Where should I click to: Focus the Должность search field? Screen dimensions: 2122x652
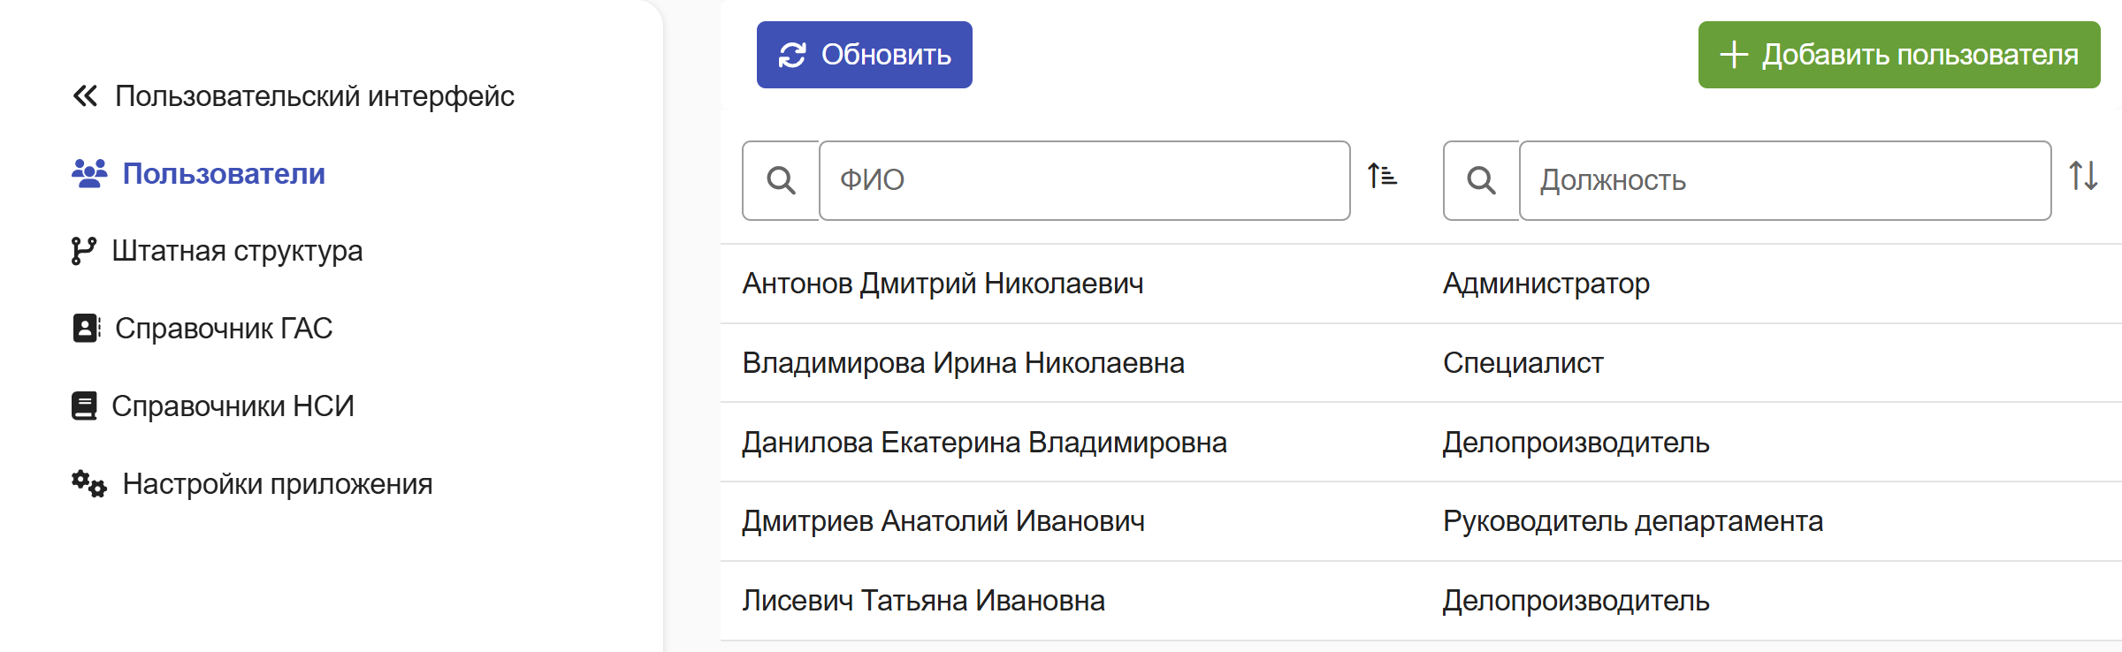[1785, 180]
